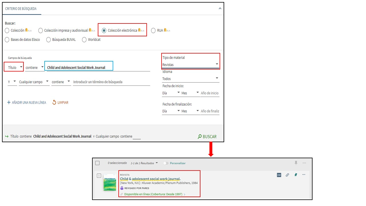The height and width of the screenshot is (206, 366).
Task: Toggle the Personalizar switch
Action: pyautogui.click(x=166, y=163)
